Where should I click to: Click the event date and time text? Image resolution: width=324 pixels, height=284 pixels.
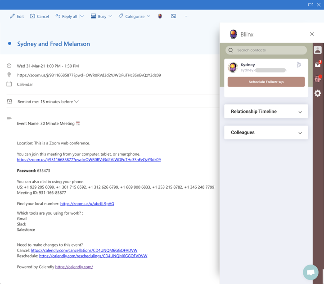click(48, 66)
